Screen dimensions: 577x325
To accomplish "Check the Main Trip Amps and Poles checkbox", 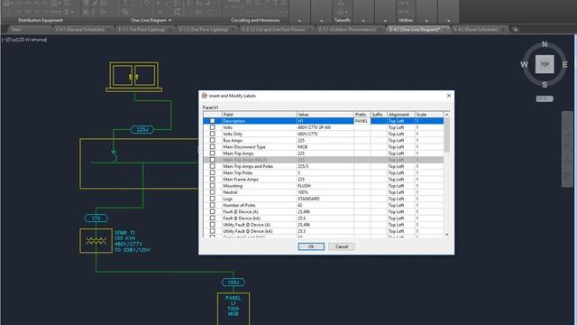I will coord(213,166).
